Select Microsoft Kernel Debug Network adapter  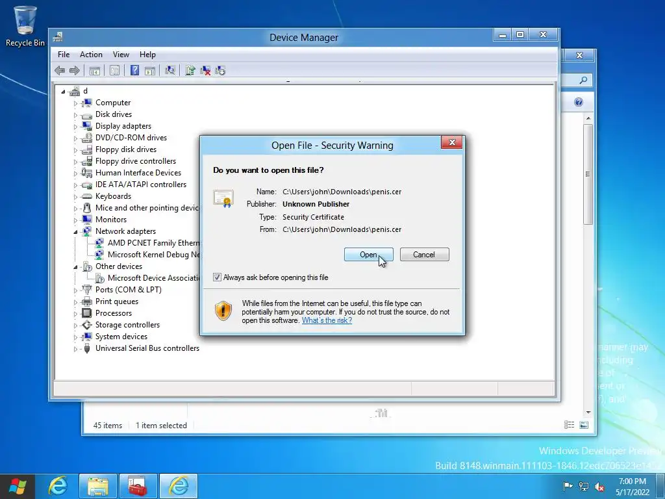click(153, 255)
